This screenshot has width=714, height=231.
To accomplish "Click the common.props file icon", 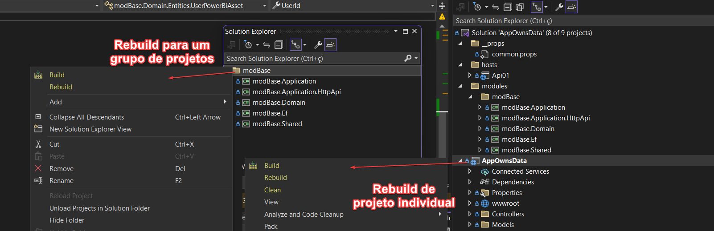I will pos(485,54).
